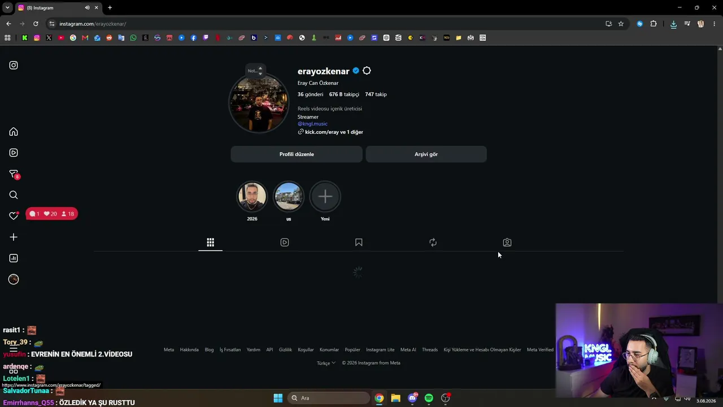Open the Kick bookmark in bookmarks bar
The height and width of the screenshot is (407, 723).
tap(25, 38)
